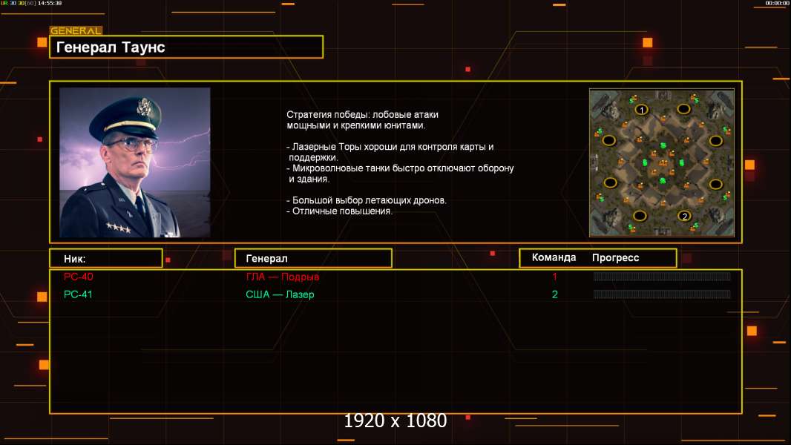
Task: Click the 'Команда' column header
Action: 554,257
